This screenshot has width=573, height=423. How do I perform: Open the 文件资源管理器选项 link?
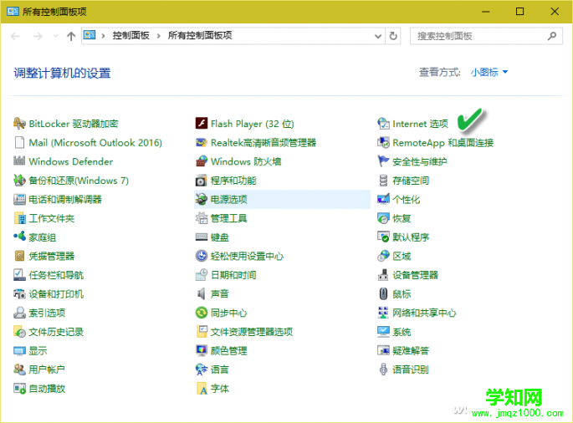pyautogui.click(x=252, y=332)
